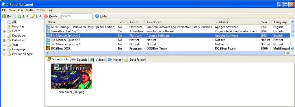The width and height of the screenshot is (295, 107).
Task: Click the Delete toolbar button
Action: pos(51,16)
